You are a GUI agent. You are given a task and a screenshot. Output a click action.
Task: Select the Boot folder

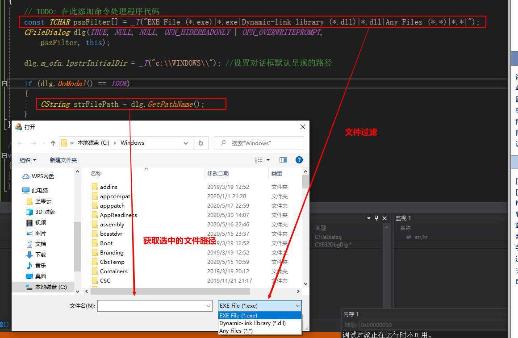tap(102, 243)
